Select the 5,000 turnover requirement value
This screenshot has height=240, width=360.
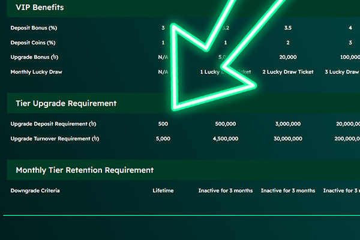[x=163, y=139]
